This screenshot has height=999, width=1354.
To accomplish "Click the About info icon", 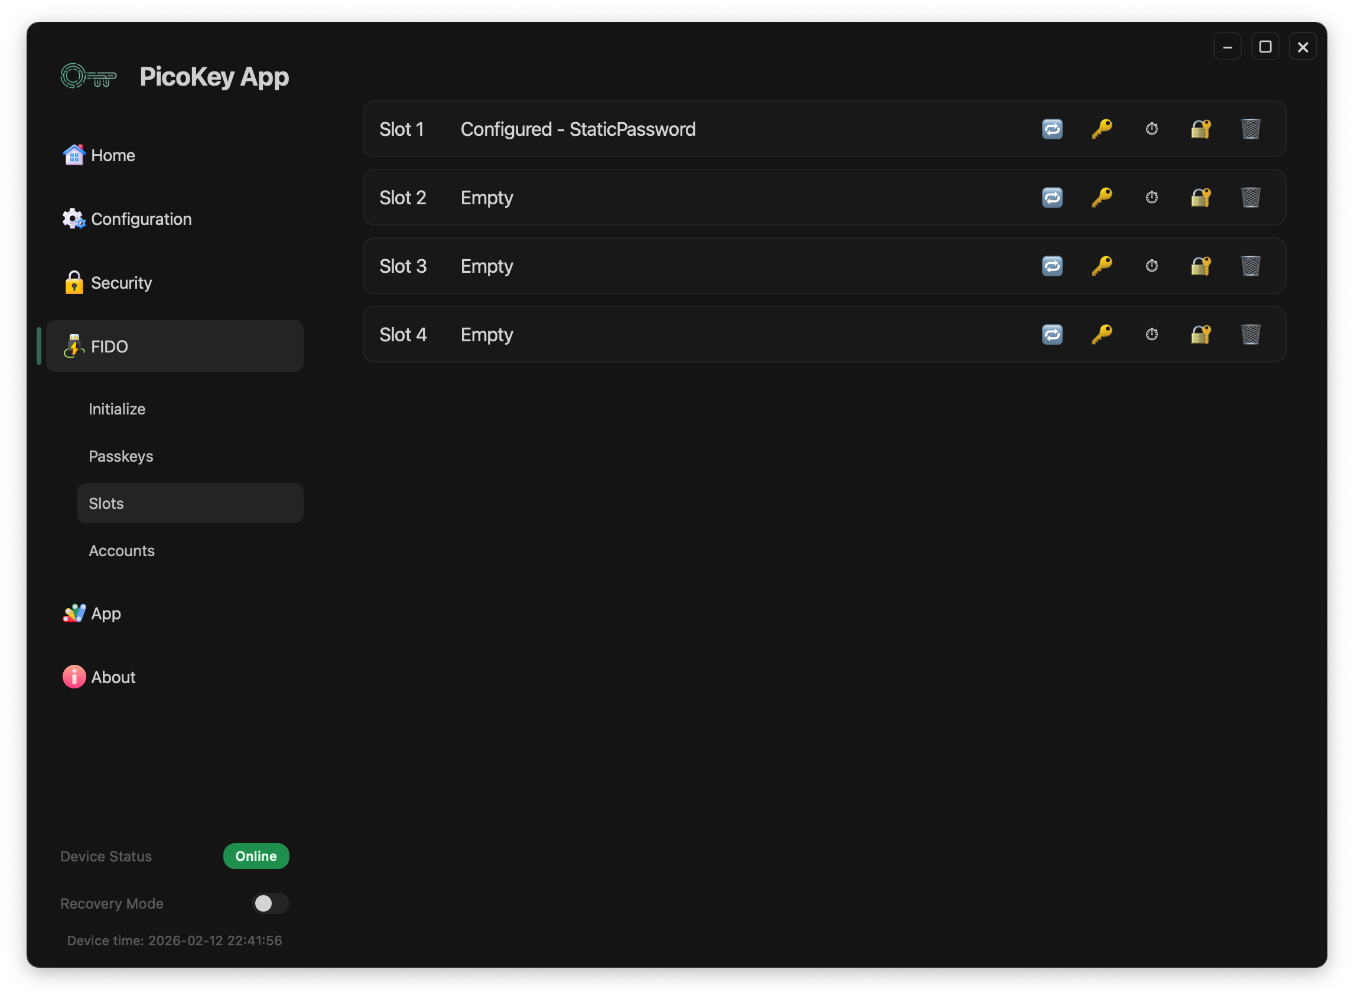I will (73, 677).
